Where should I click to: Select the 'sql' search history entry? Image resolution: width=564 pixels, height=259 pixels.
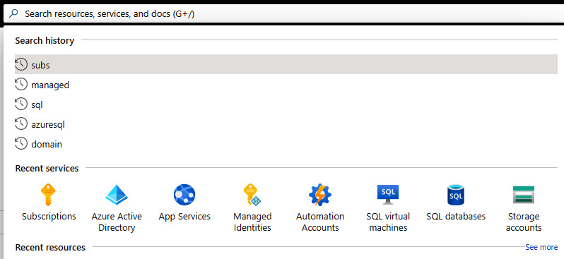[286, 104]
